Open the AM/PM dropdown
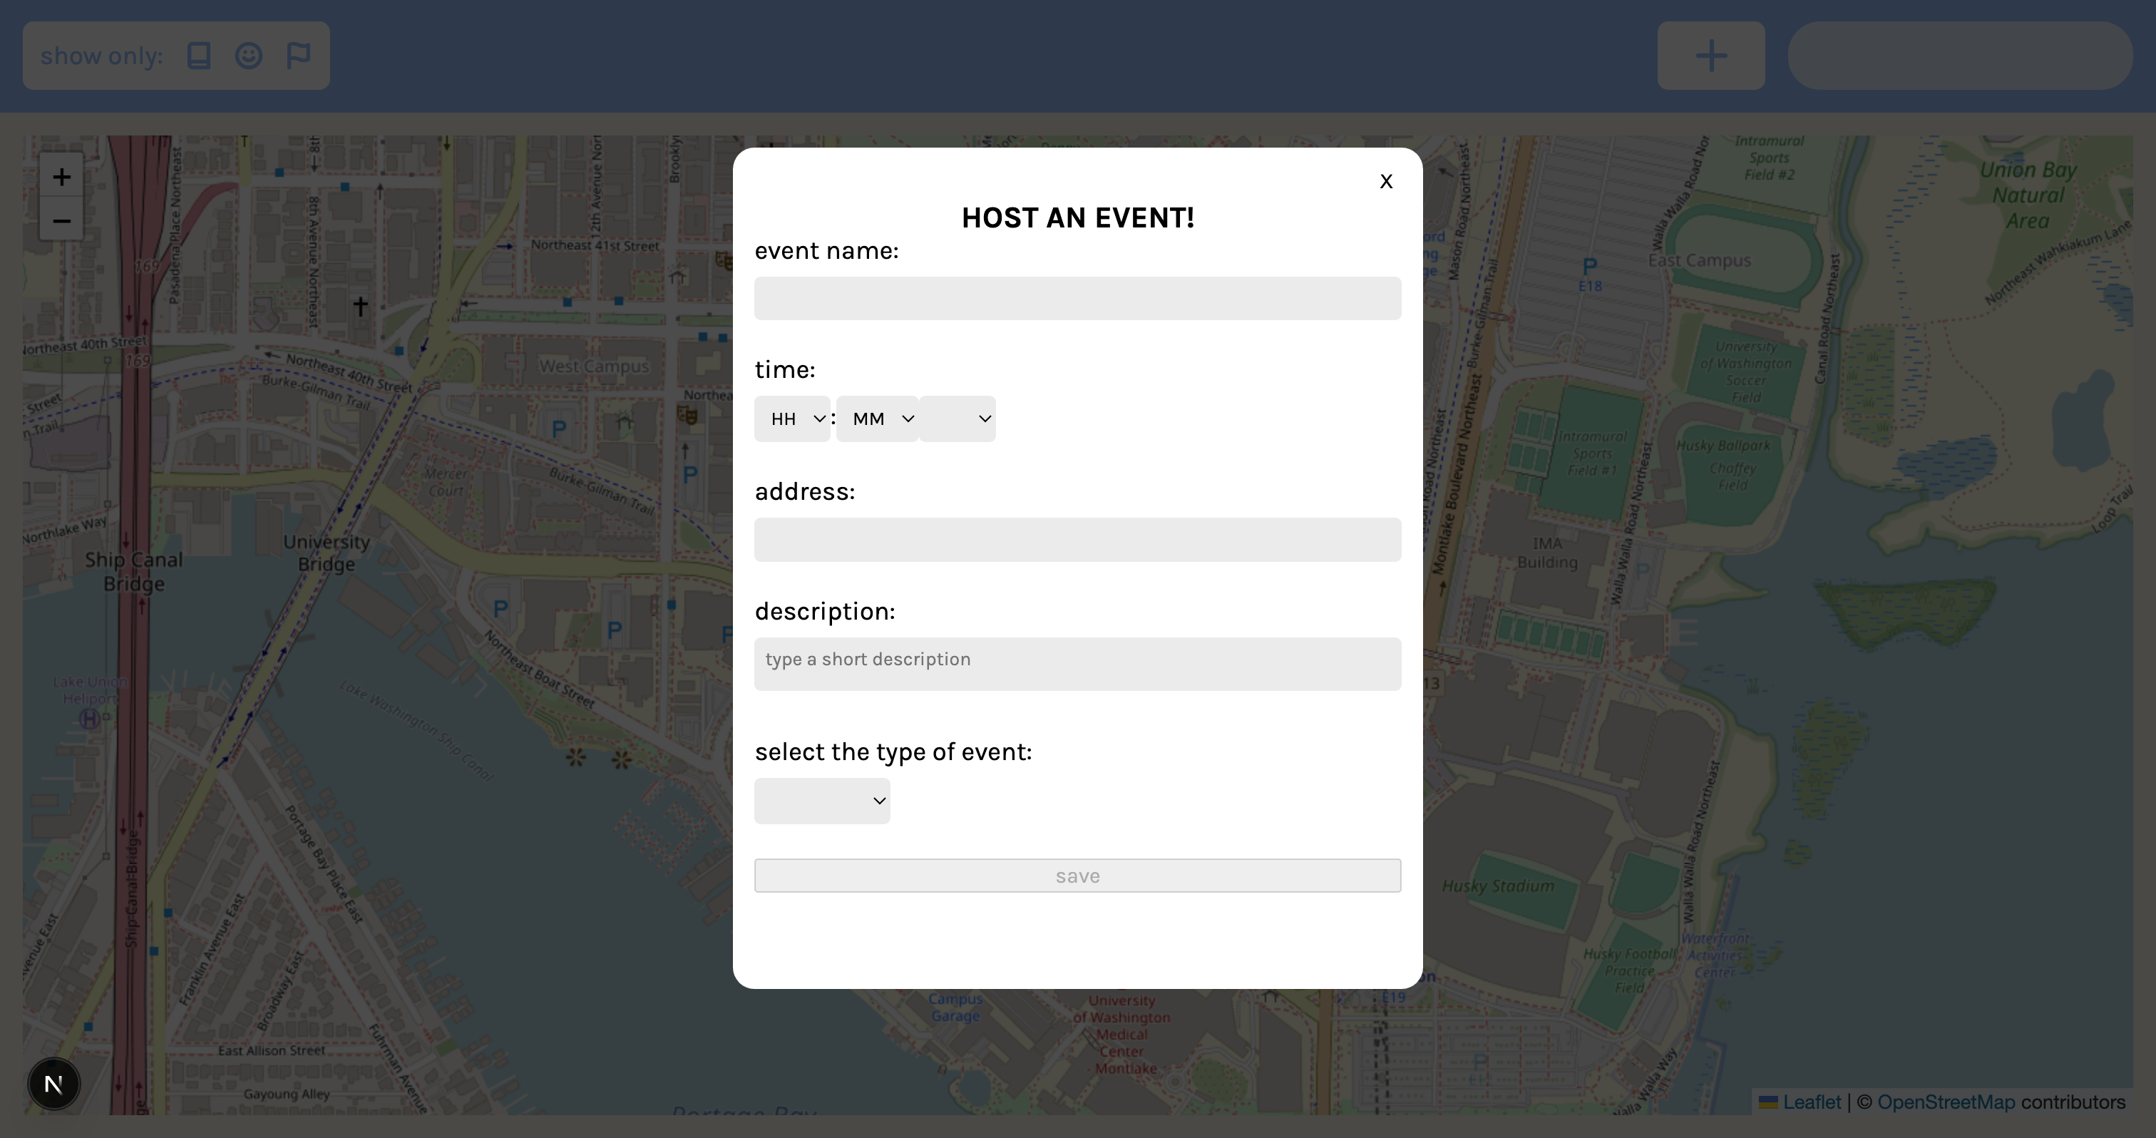 pos(958,419)
